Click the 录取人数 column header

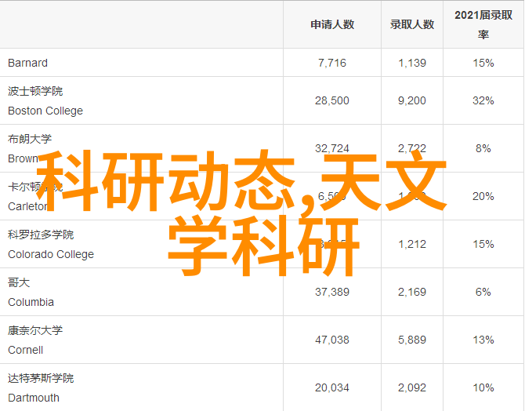pyautogui.click(x=412, y=24)
